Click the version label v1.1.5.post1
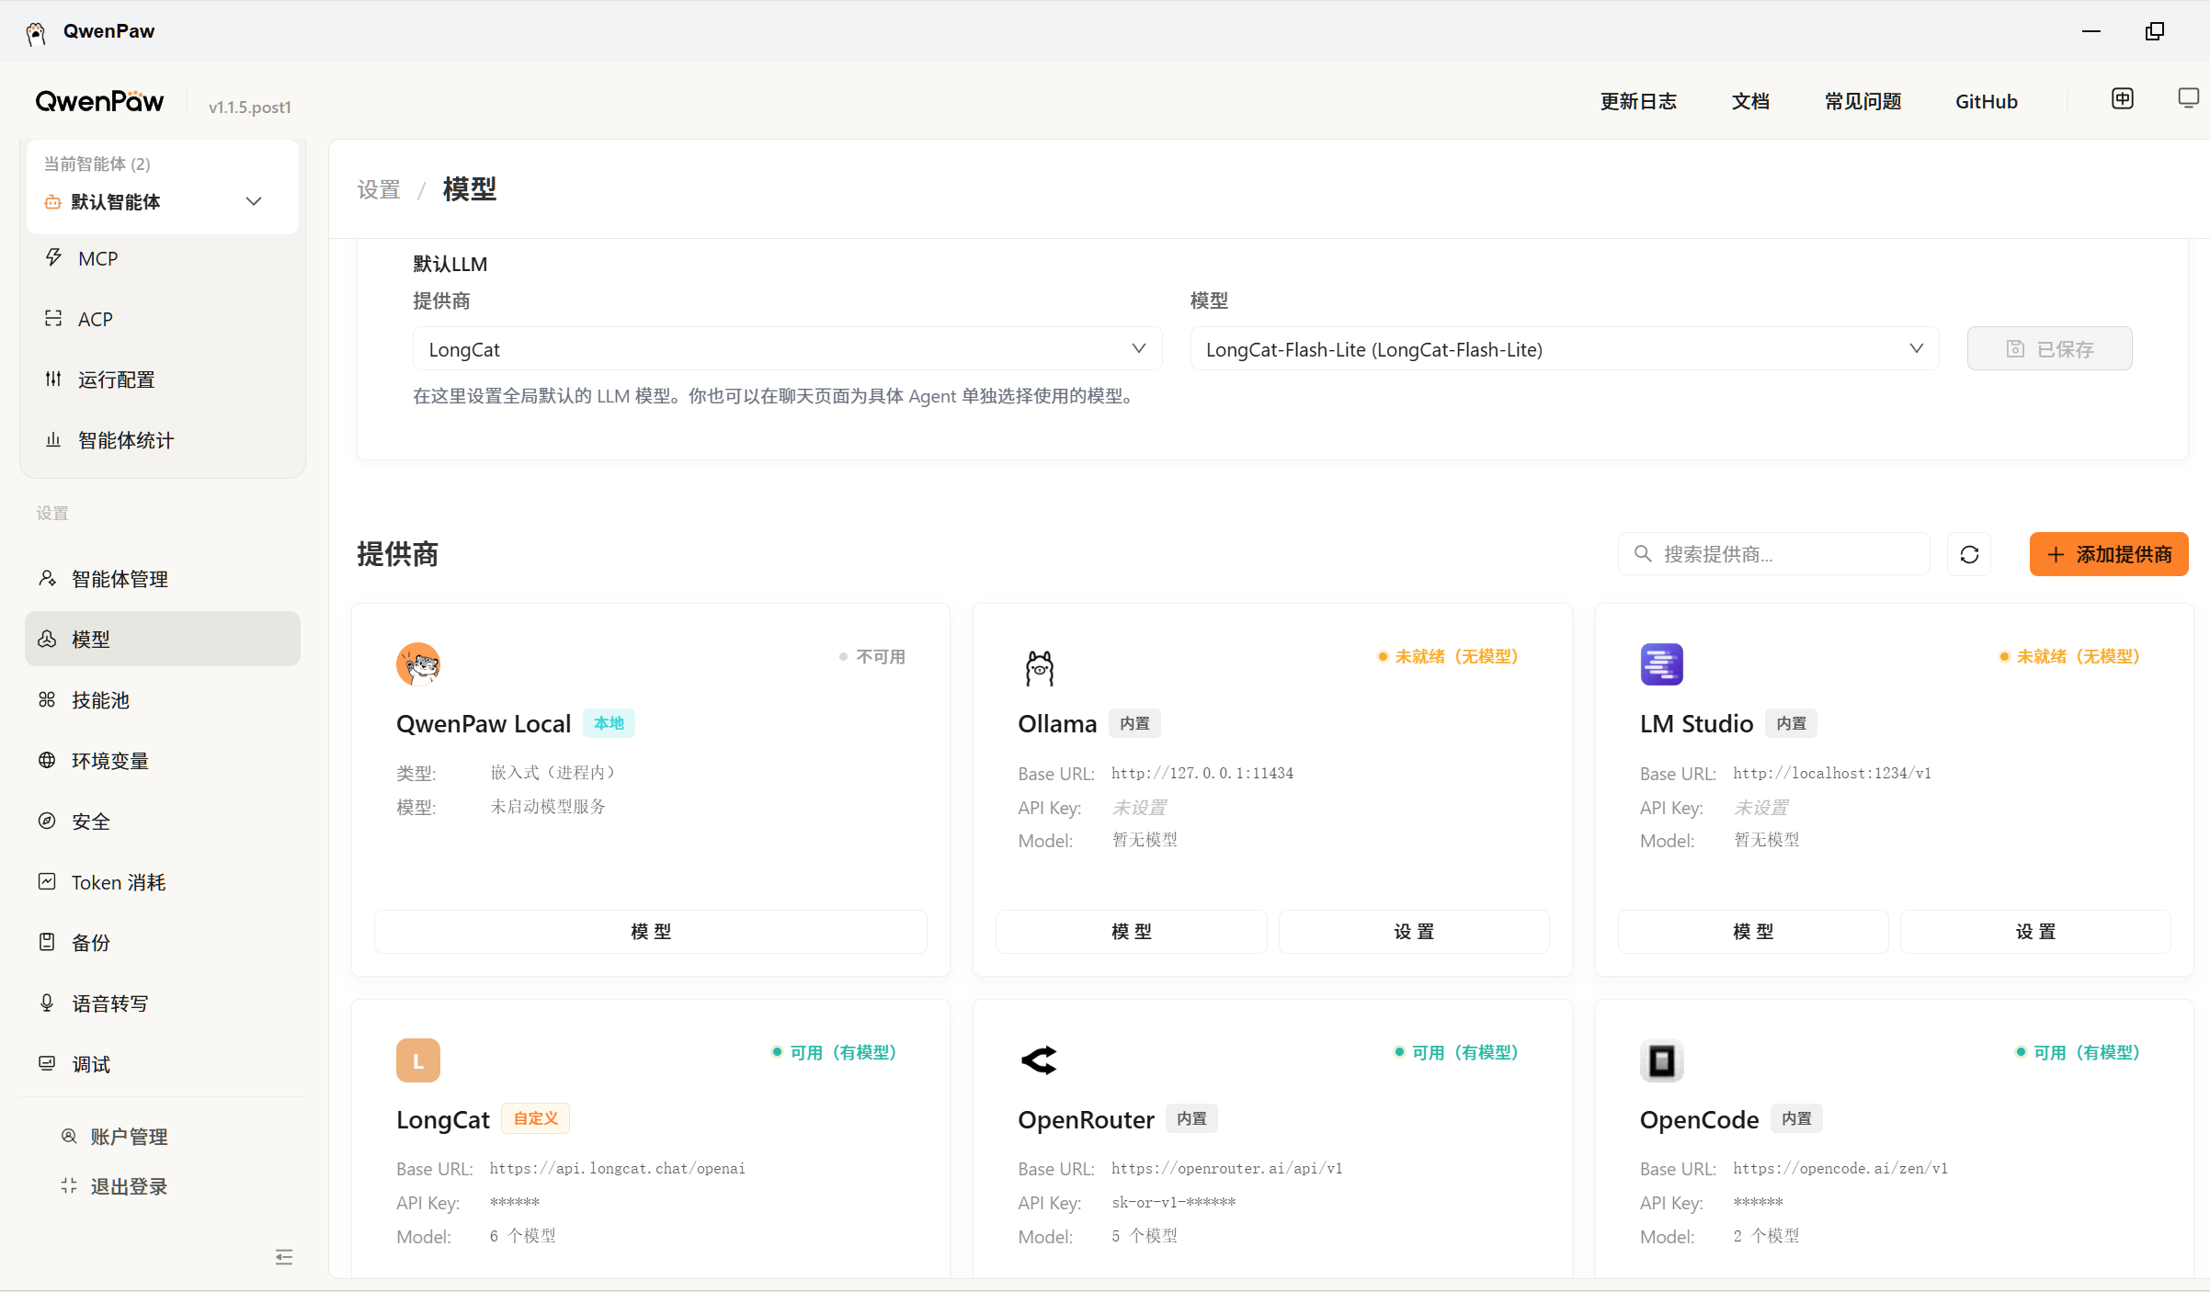The height and width of the screenshot is (1292, 2210). point(250,107)
